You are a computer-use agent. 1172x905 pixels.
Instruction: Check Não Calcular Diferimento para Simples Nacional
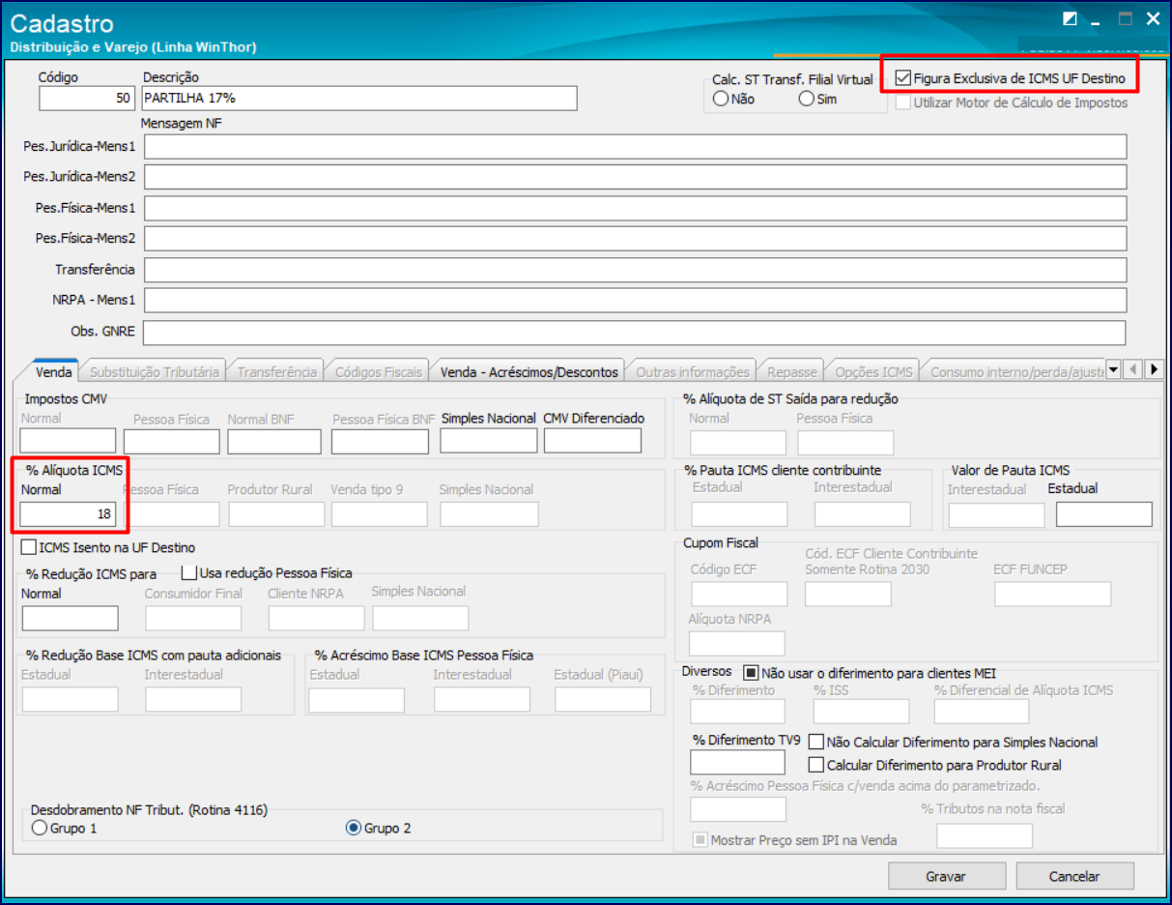coord(815,743)
